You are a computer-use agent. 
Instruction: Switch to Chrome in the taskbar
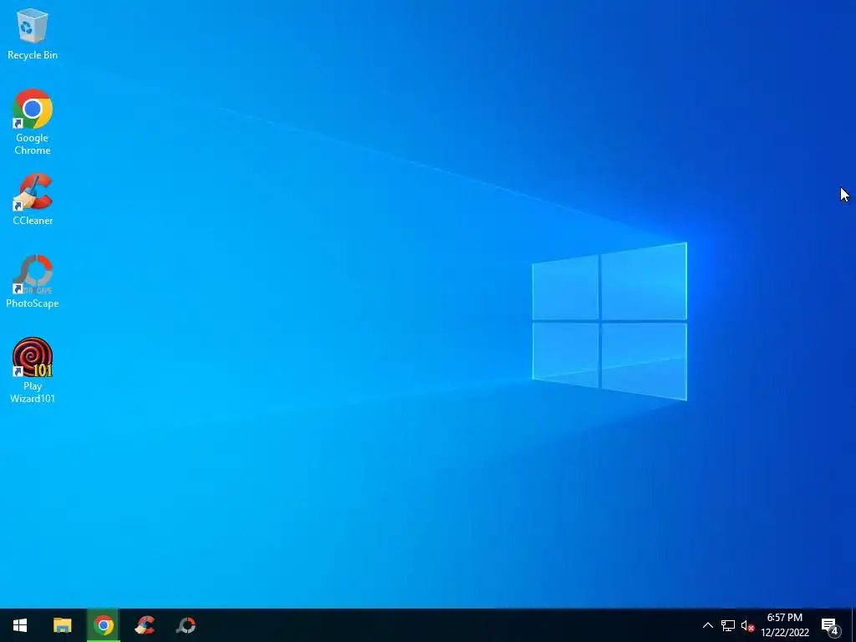point(103,625)
